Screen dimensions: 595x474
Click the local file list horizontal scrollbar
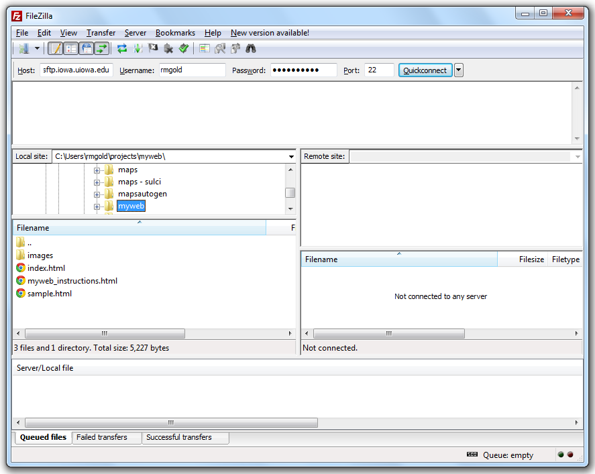point(105,333)
